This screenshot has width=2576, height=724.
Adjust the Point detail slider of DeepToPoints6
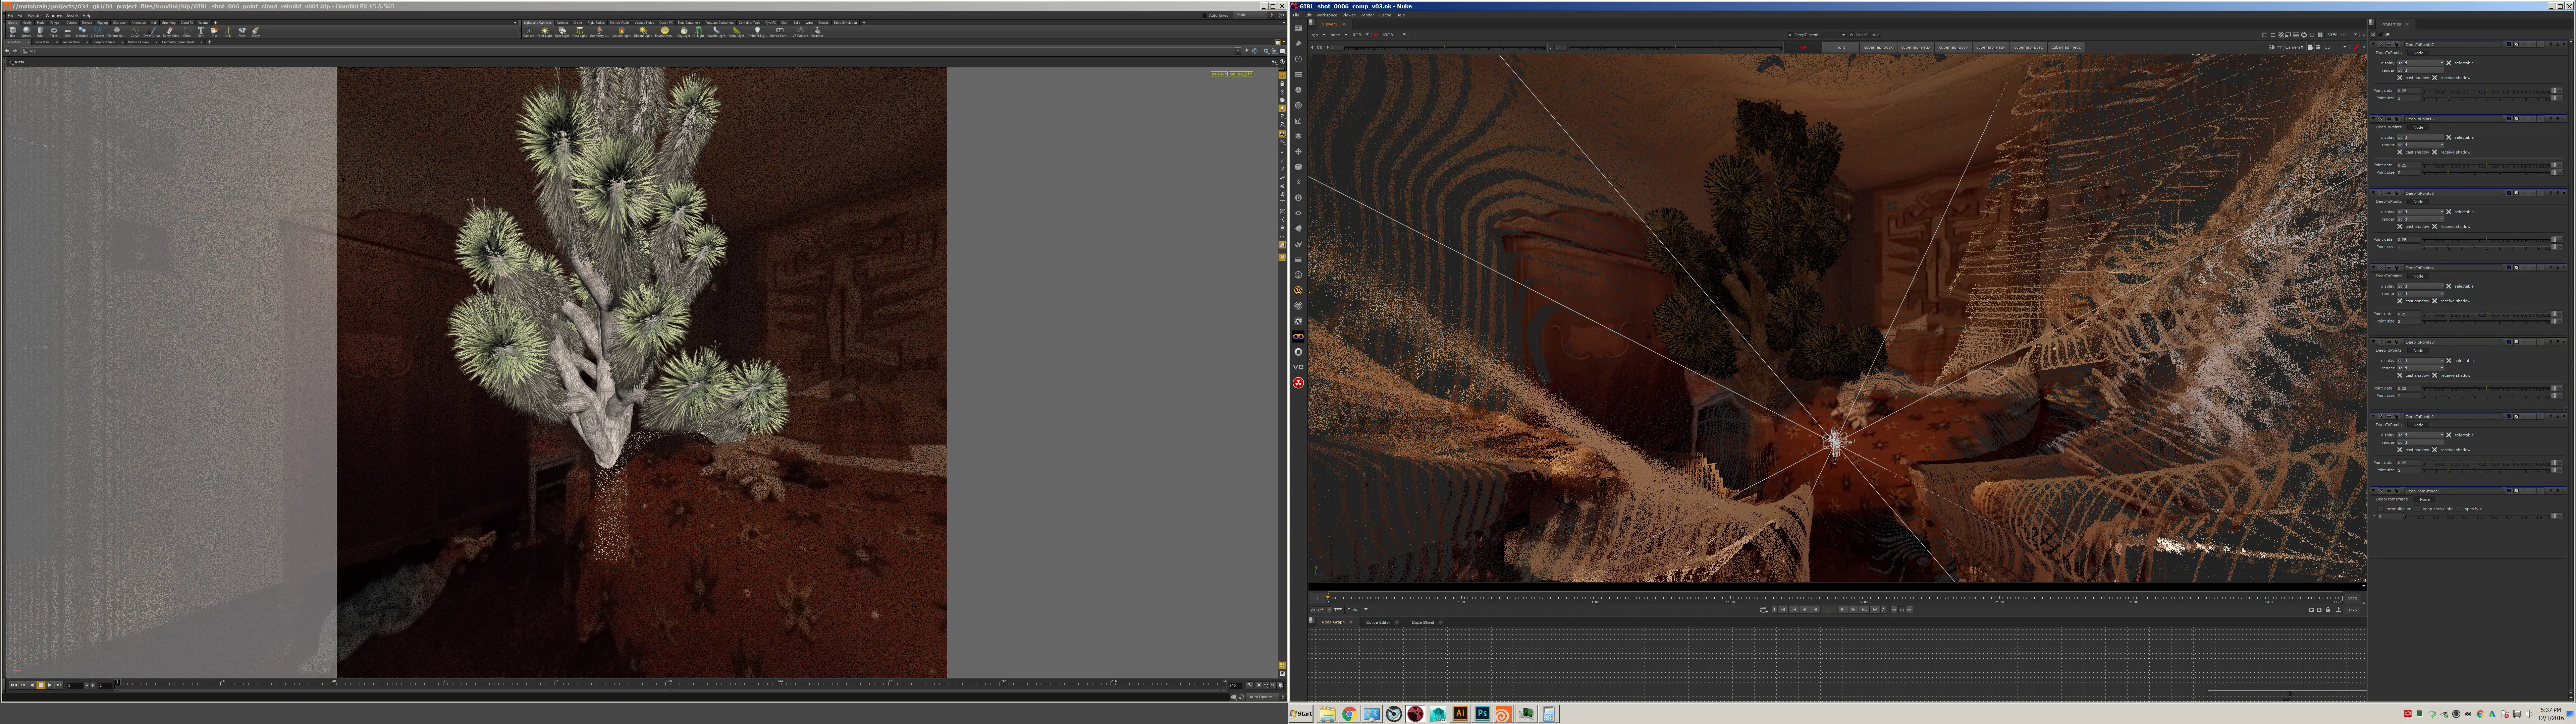click(2486, 165)
